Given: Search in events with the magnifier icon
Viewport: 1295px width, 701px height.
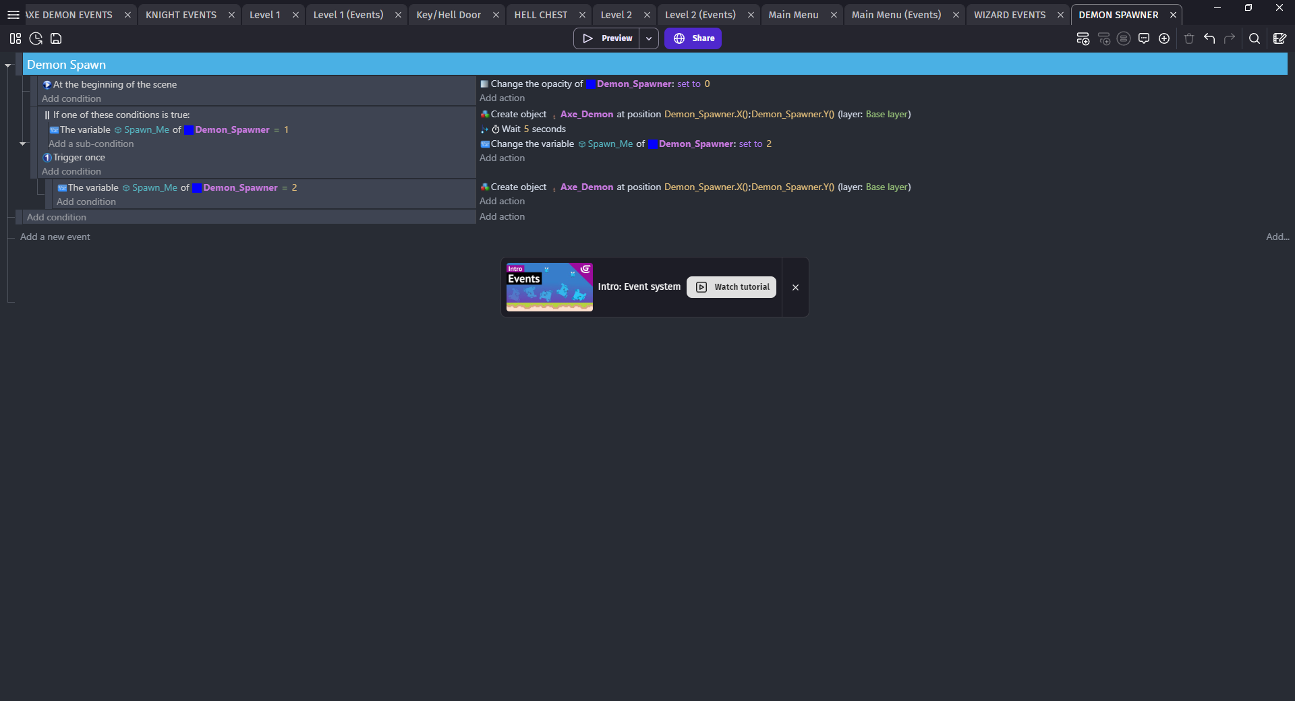Looking at the screenshot, I should (1255, 38).
